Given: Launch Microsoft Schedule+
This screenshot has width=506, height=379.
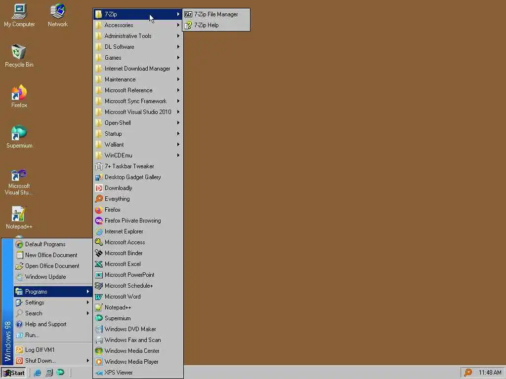Looking at the screenshot, I should tap(138, 286).
